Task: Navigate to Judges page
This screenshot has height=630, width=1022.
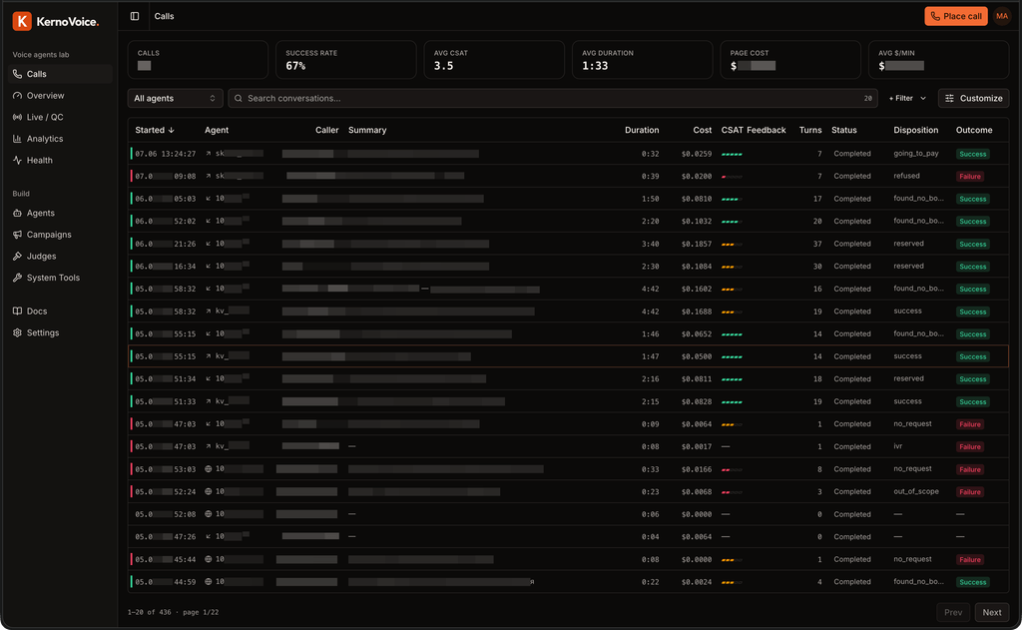Action: coord(60,256)
